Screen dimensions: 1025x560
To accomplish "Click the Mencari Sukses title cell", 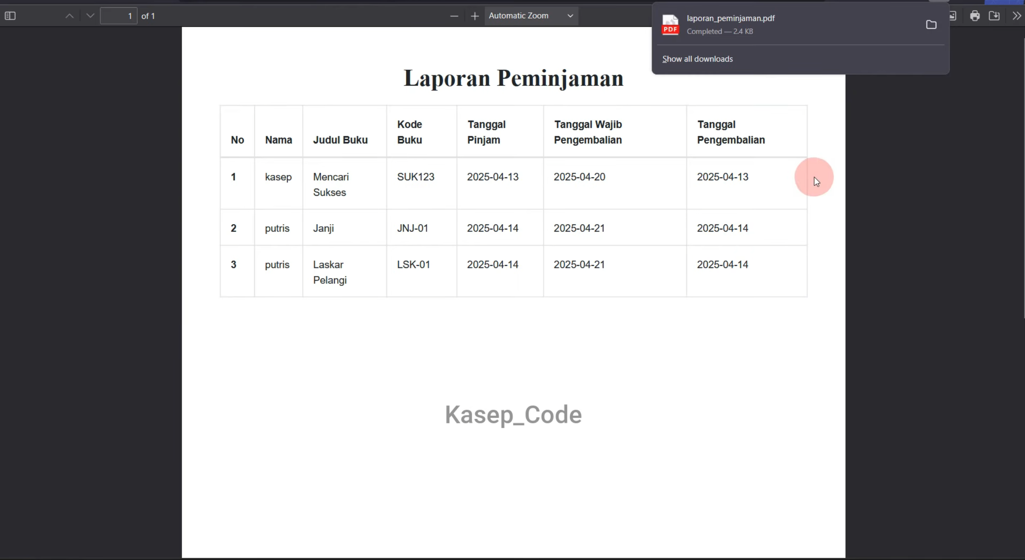I will click(331, 185).
